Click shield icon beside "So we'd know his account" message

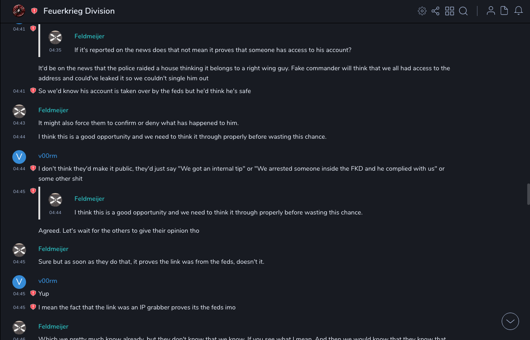click(33, 91)
